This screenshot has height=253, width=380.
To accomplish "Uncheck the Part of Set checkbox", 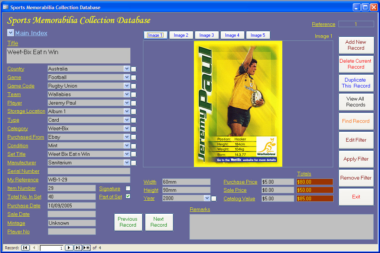I will coord(128,196).
